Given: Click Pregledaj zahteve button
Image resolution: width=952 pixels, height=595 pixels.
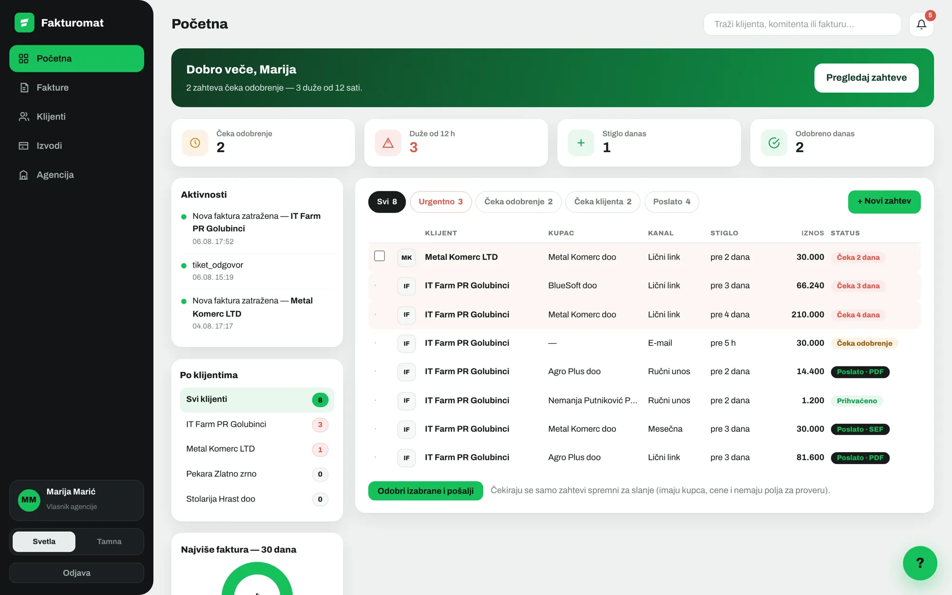Looking at the screenshot, I should pos(866,78).
